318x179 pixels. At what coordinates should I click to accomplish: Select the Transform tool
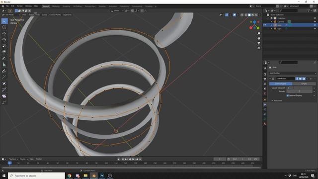pos(4,52)
